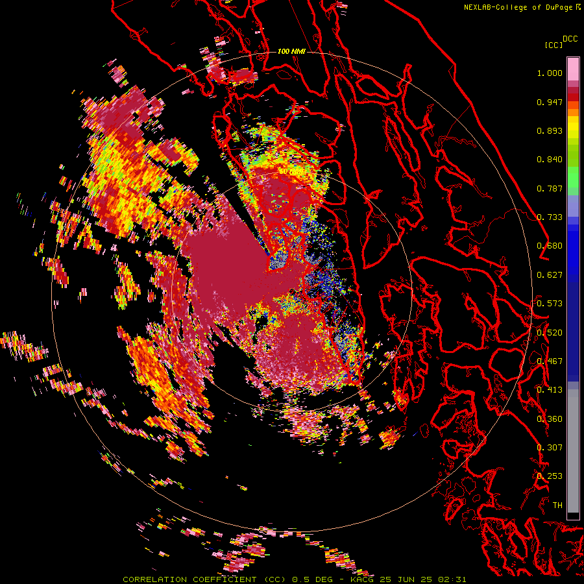The width and height of the screenshot is (584, 584).
Task: Click the 1.000 color scale value
Action: (550, 73)
